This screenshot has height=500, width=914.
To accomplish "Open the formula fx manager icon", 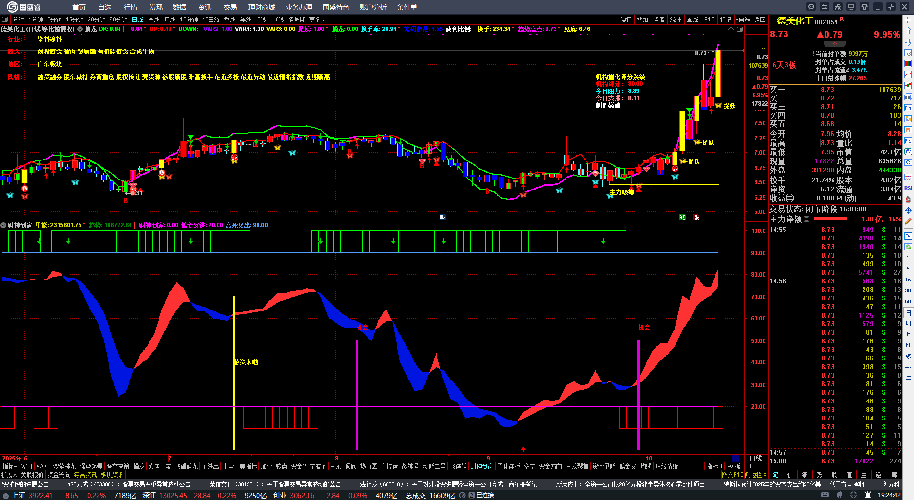I will (x=838, y=7).
